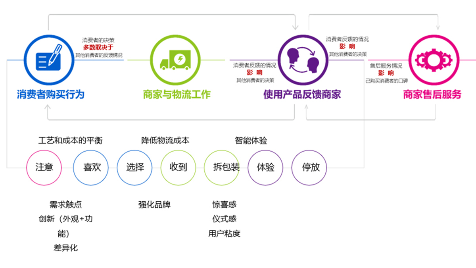
Task: Select the 停放 circle node
Action: coord(309,168)
